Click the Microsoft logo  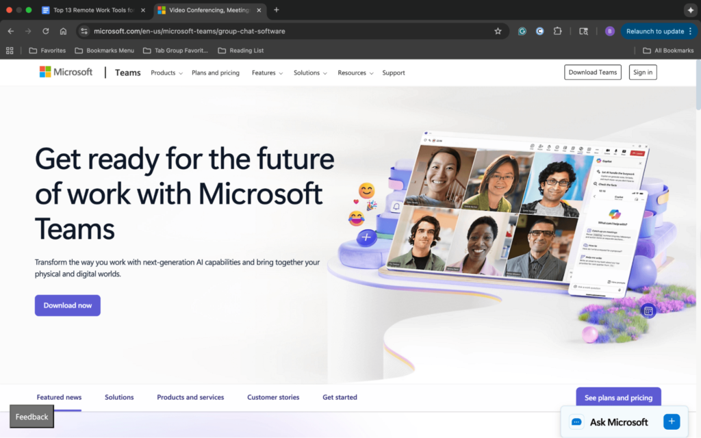[x=66, y=72]
